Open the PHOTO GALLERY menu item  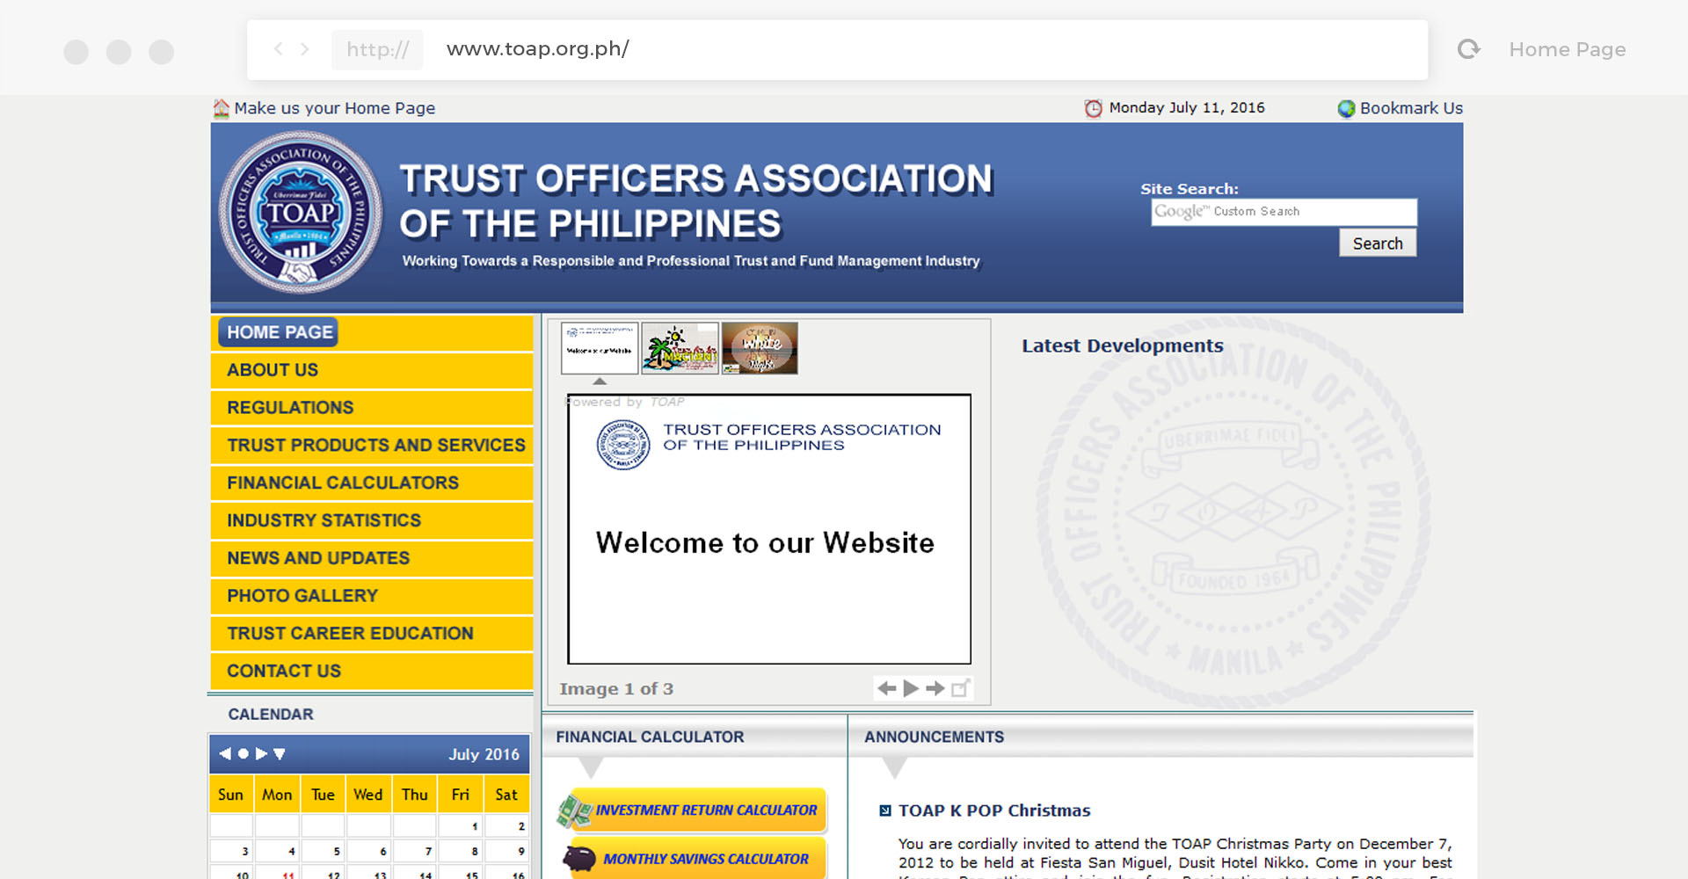372,596
